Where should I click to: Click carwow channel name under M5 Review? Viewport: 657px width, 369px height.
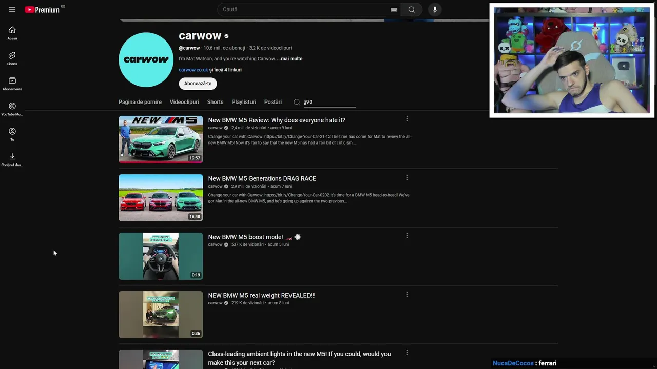click(215, 128)
